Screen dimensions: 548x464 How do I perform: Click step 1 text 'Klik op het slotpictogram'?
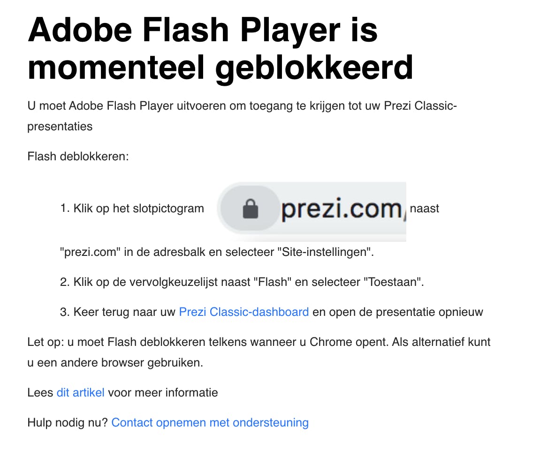coord(138,209)
